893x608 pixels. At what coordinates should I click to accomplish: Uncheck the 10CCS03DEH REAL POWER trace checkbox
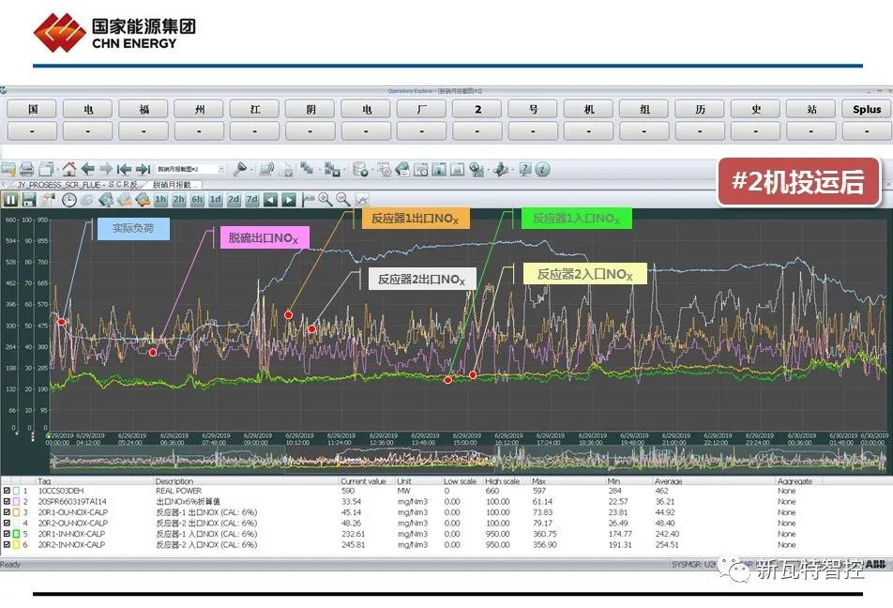click(7, 491)
